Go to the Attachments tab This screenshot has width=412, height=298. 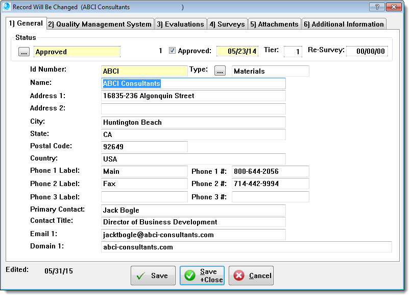pyautogui.click(x=274, y=24)
